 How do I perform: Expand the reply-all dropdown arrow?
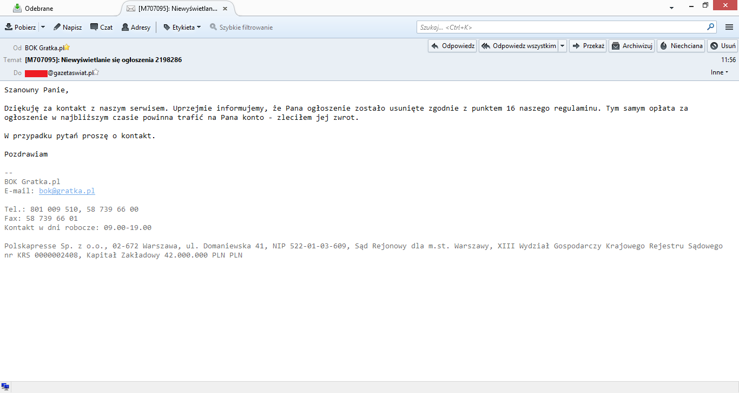tap(563, 46)
